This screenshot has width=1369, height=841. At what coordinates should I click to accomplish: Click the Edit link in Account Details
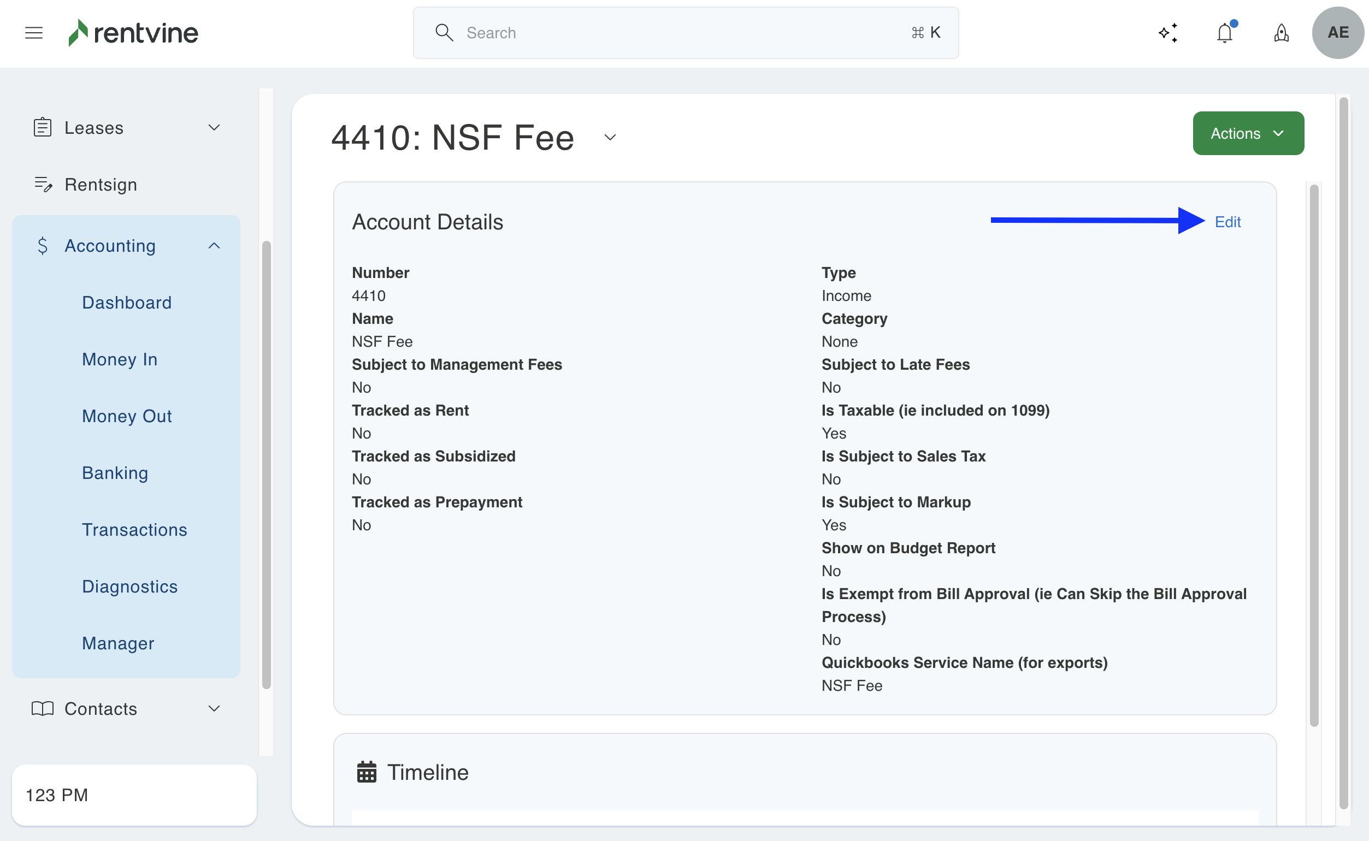pyautogui.click(x=1227, y=222)
